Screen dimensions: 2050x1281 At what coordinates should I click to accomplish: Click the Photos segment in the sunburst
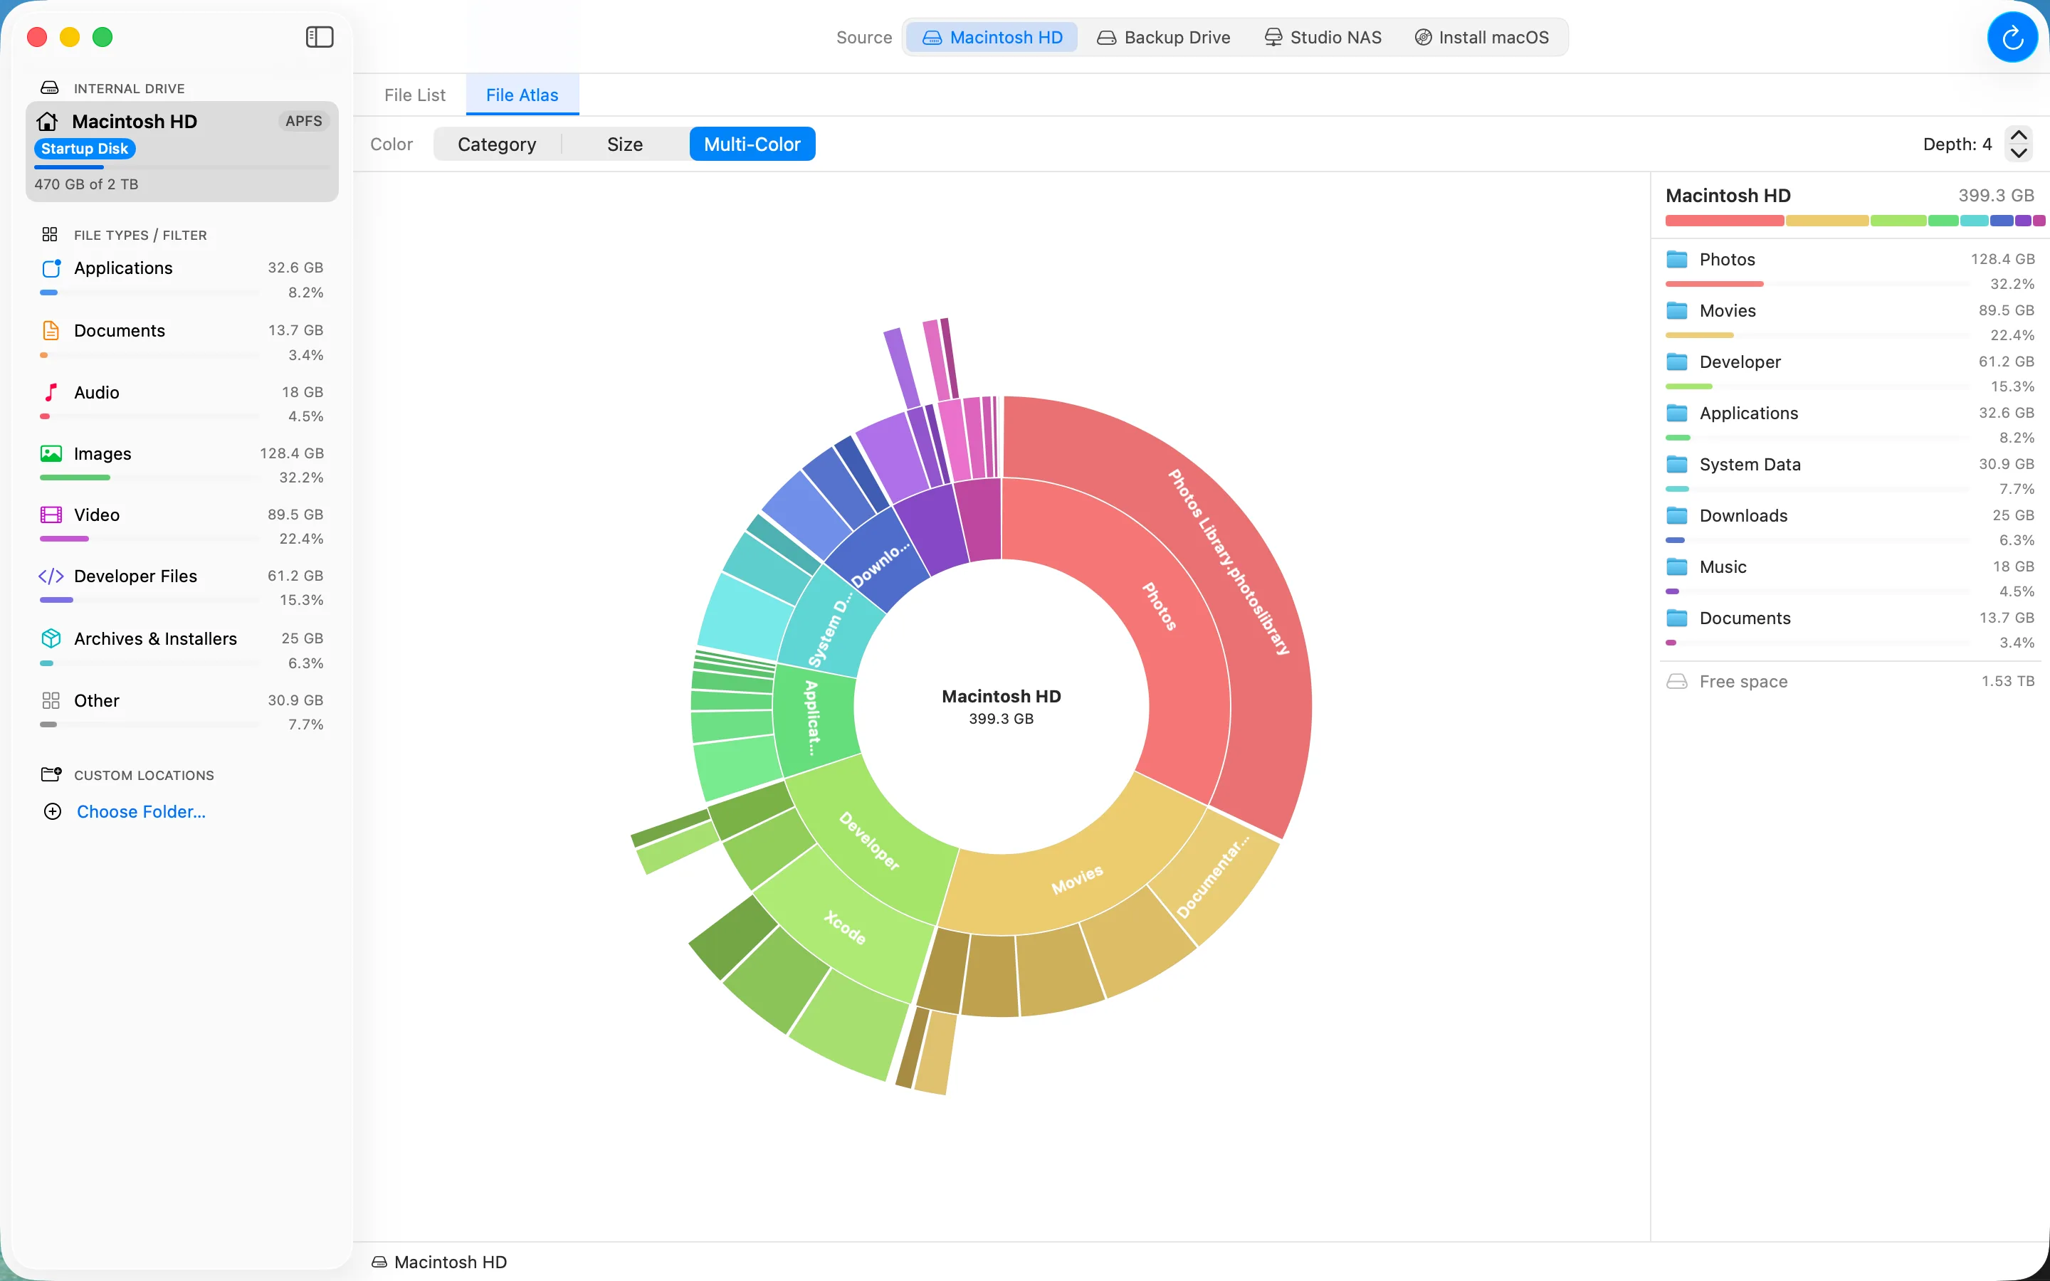point(1160,606)
